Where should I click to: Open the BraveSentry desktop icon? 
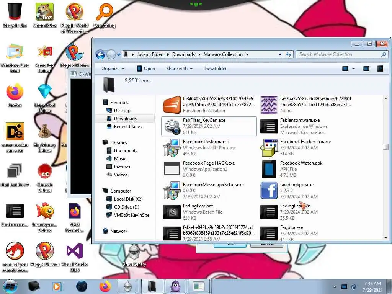(x=134, y=255)
